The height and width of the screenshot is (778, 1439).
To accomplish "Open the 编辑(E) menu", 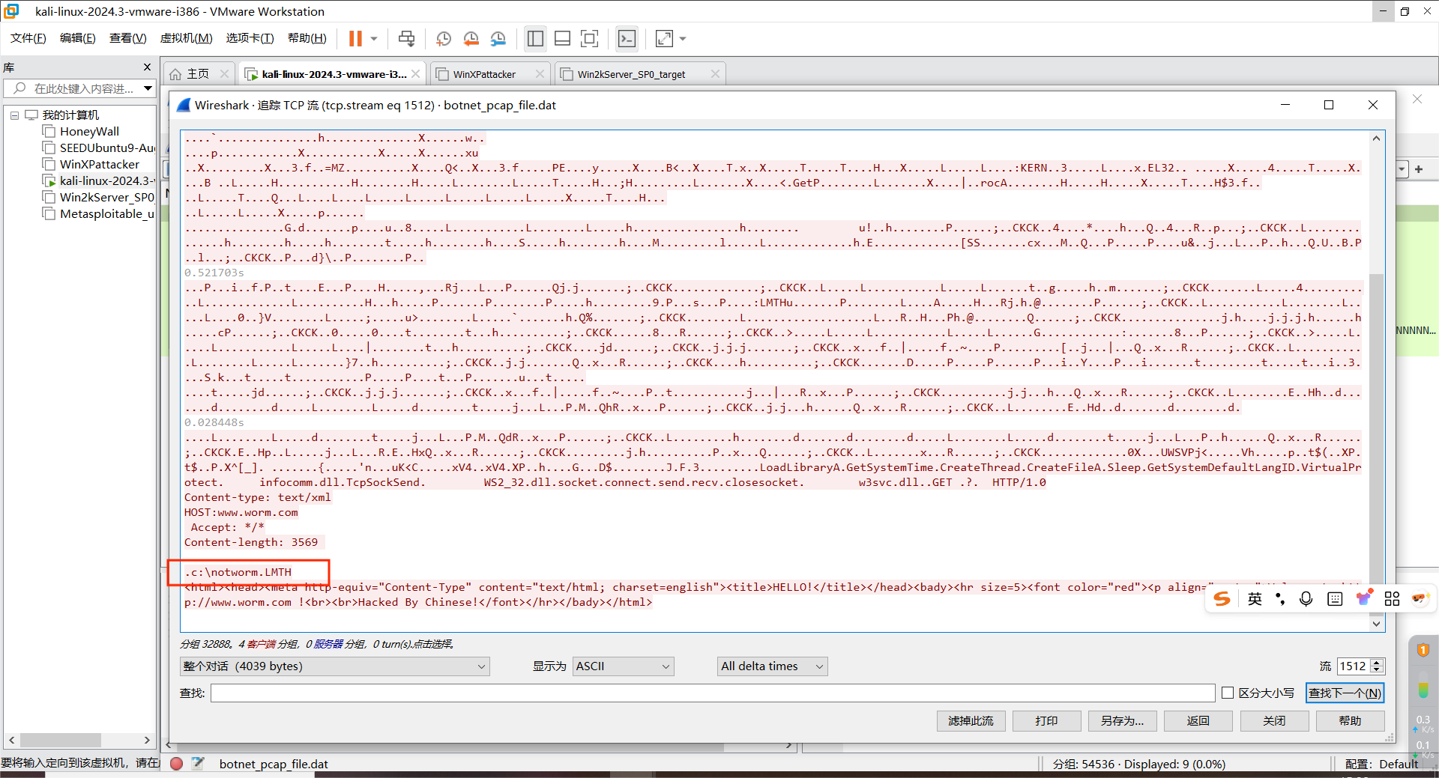I will [x=78, y=38].
